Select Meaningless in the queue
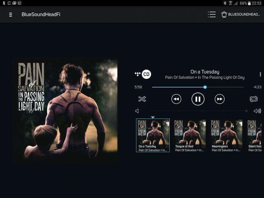 tap(226, 136)
